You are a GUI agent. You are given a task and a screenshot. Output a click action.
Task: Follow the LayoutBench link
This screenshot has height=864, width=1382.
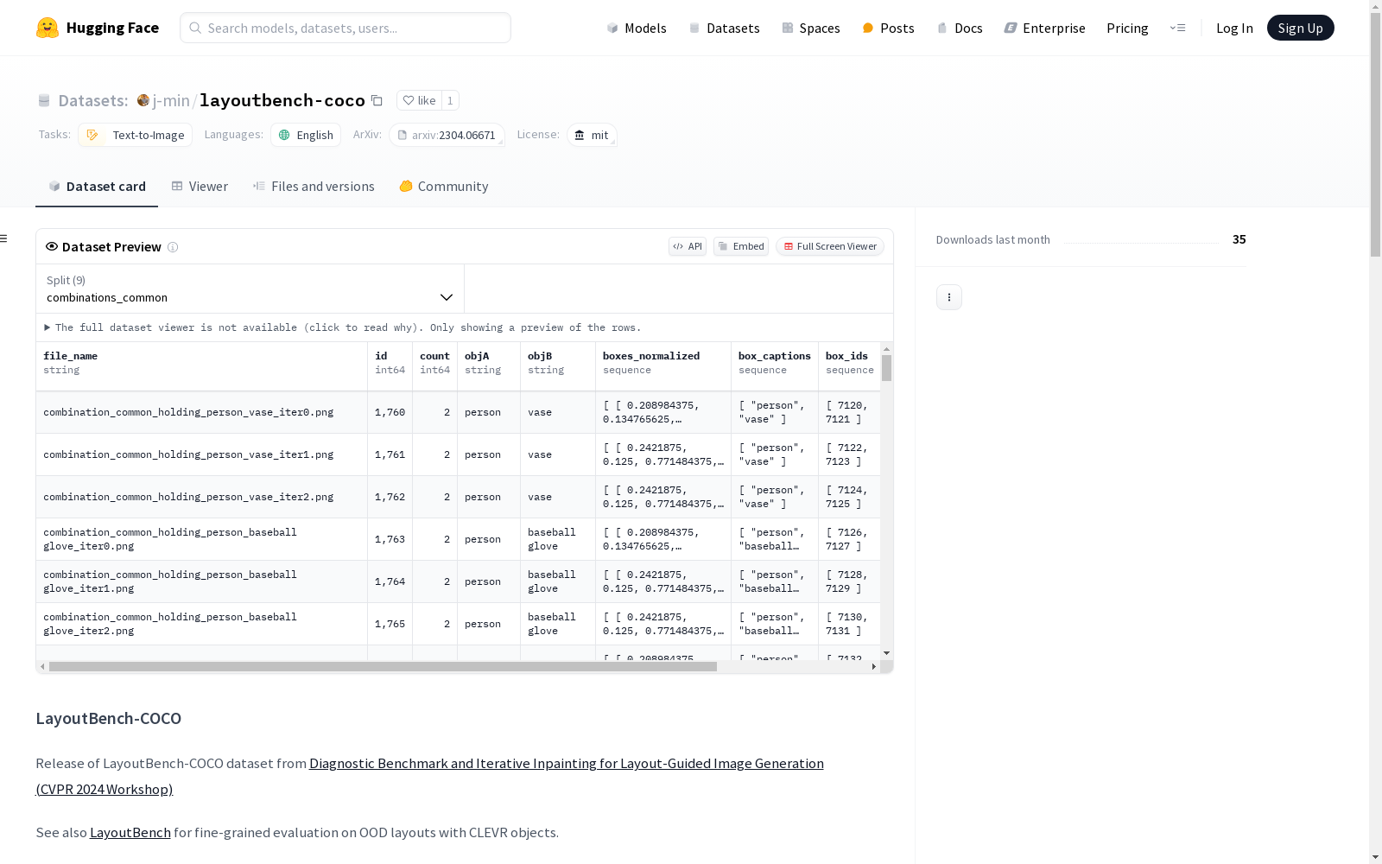click(130, 832)
